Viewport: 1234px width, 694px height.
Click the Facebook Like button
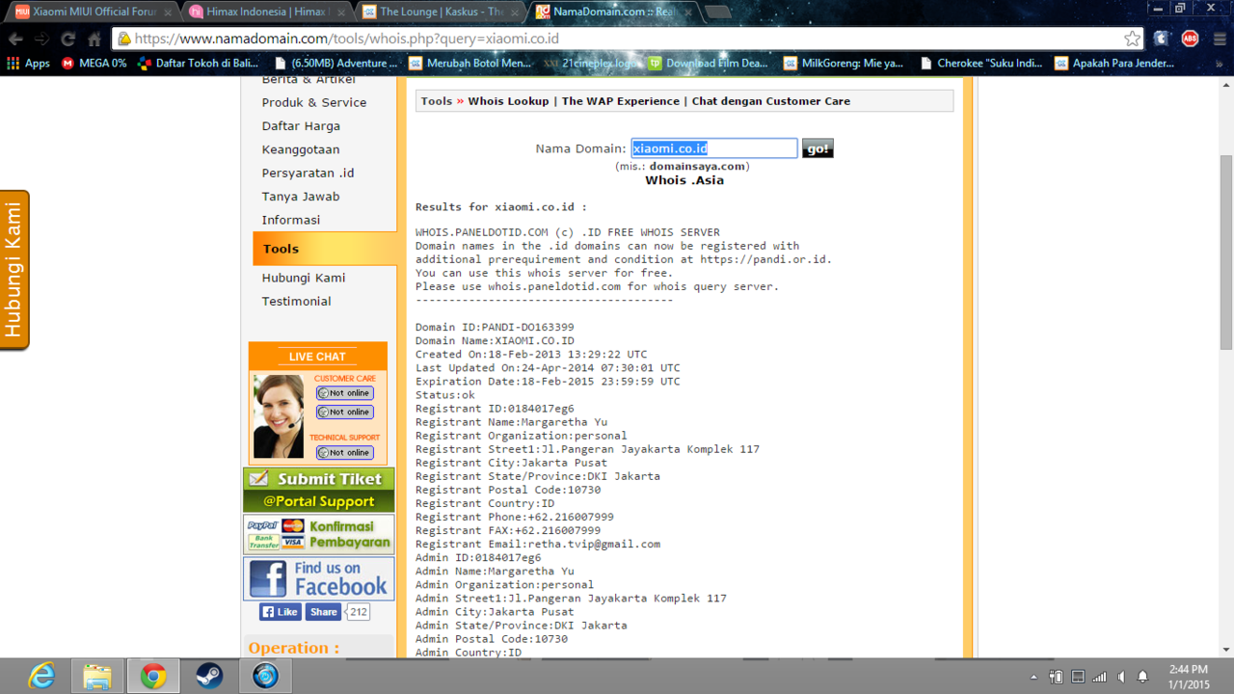point(281,612)
